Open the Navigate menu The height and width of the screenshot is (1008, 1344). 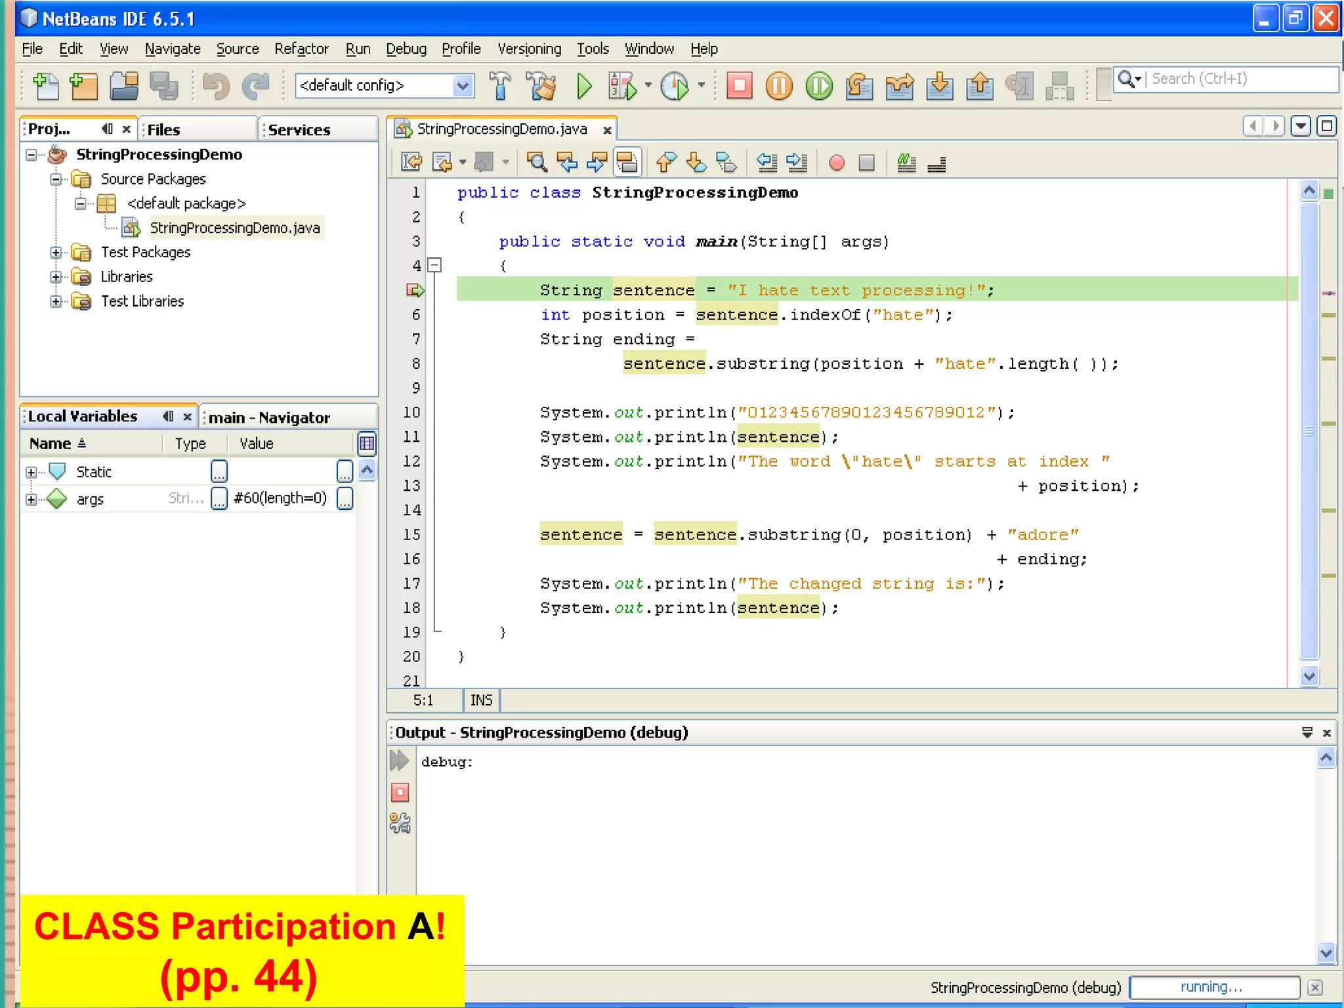173,49
